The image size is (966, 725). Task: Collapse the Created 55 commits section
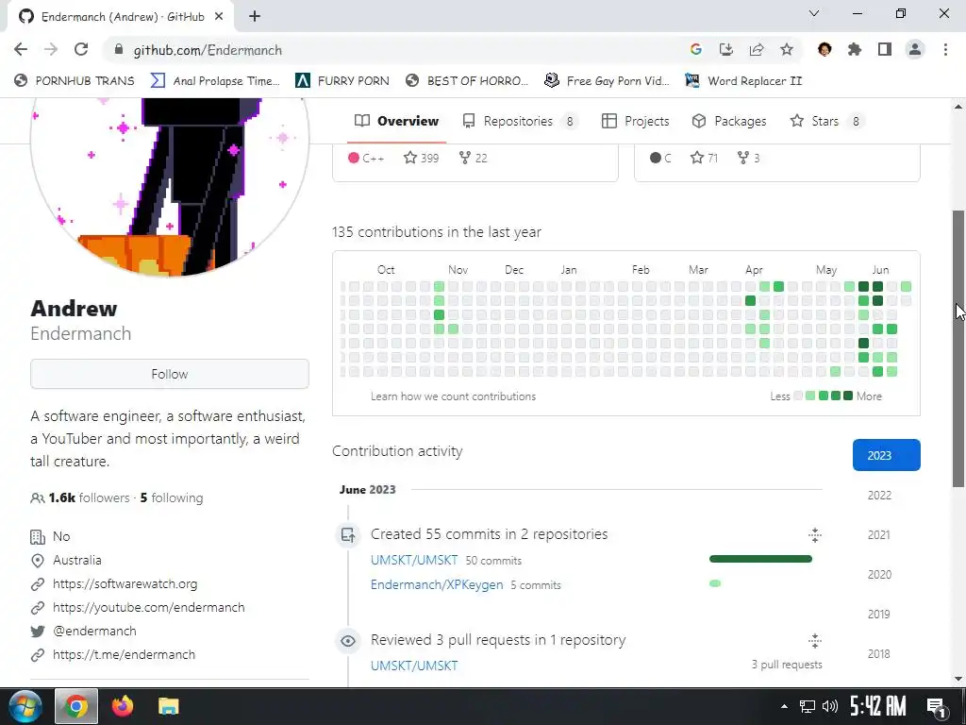pos(814,534)
